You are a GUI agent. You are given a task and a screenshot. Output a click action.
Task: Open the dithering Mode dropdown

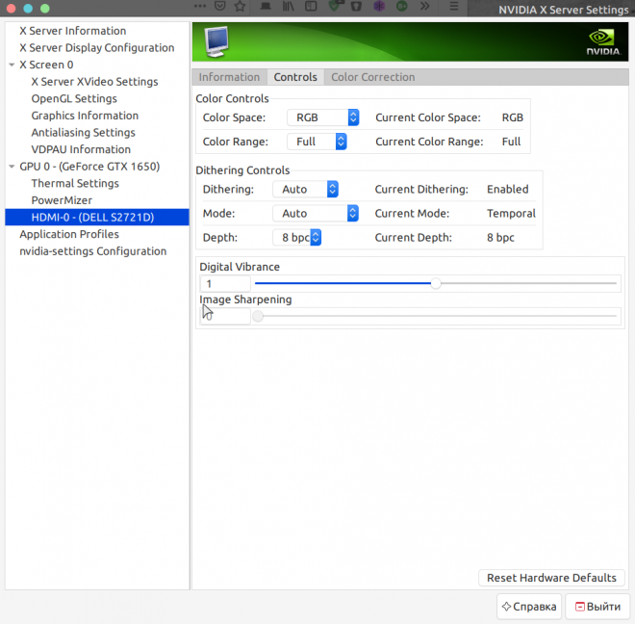(316, 214)
